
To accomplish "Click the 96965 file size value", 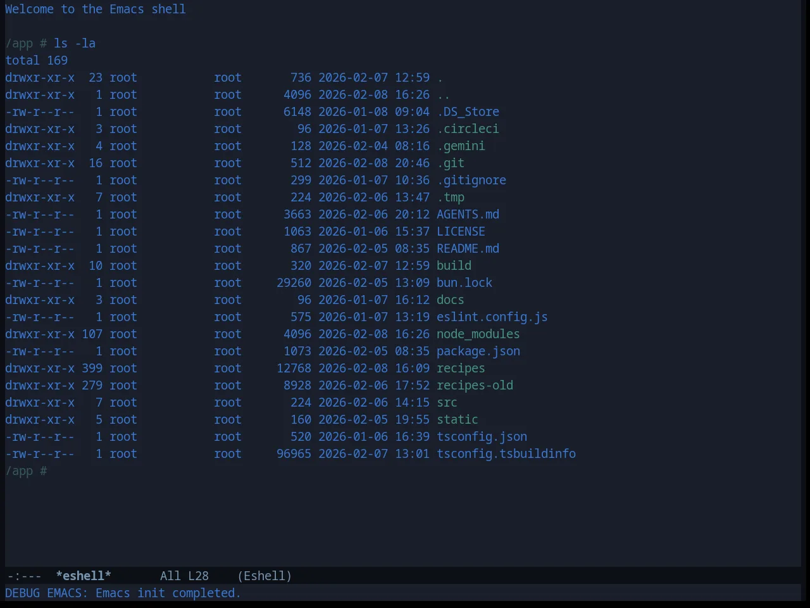I will (x=294, y=453).
